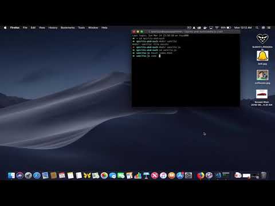Open App Store icon in dock

point(180,175)
